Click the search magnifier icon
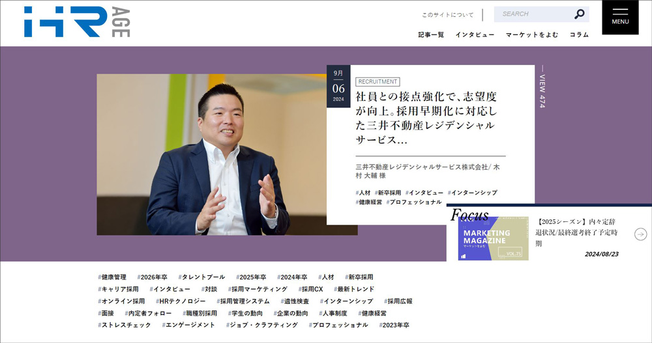652x343 pixels. [x=579, y=14]
